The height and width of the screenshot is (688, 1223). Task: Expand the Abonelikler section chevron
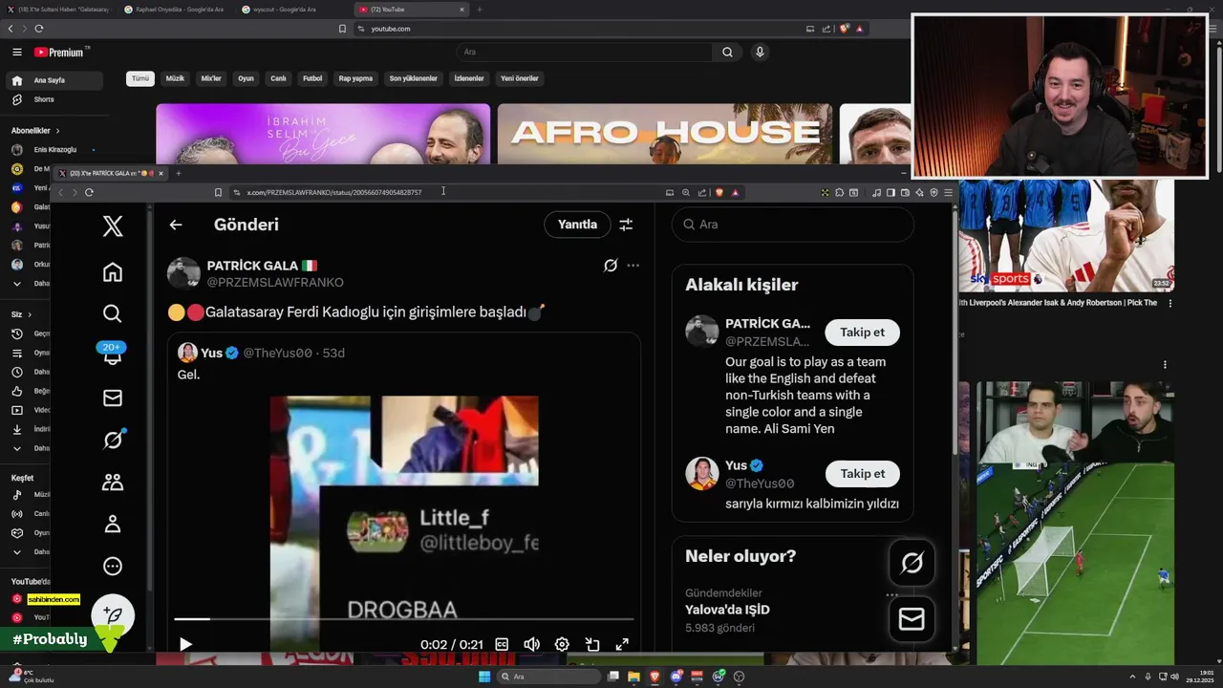coord(57,131)
